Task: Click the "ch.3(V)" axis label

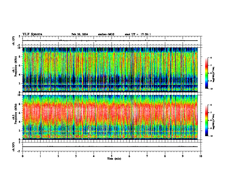Action: tap(14, 147)
